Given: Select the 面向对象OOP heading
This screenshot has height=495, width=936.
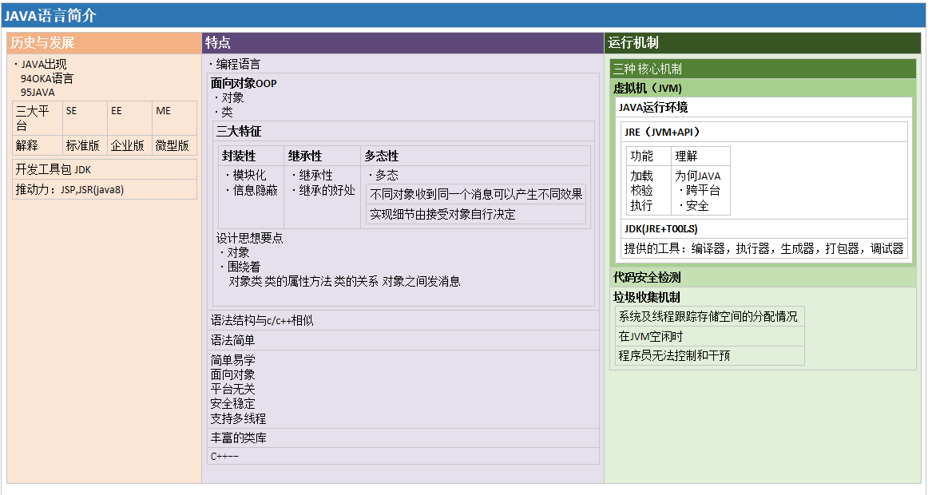Looking at the screenshot, I should pos(244,83).
